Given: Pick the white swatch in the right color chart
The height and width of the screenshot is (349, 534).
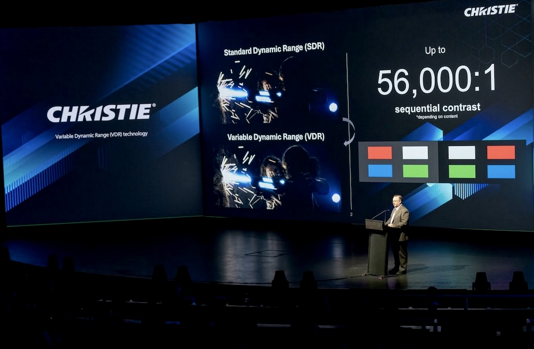Looking at the screenshot, I should point(462,153).
